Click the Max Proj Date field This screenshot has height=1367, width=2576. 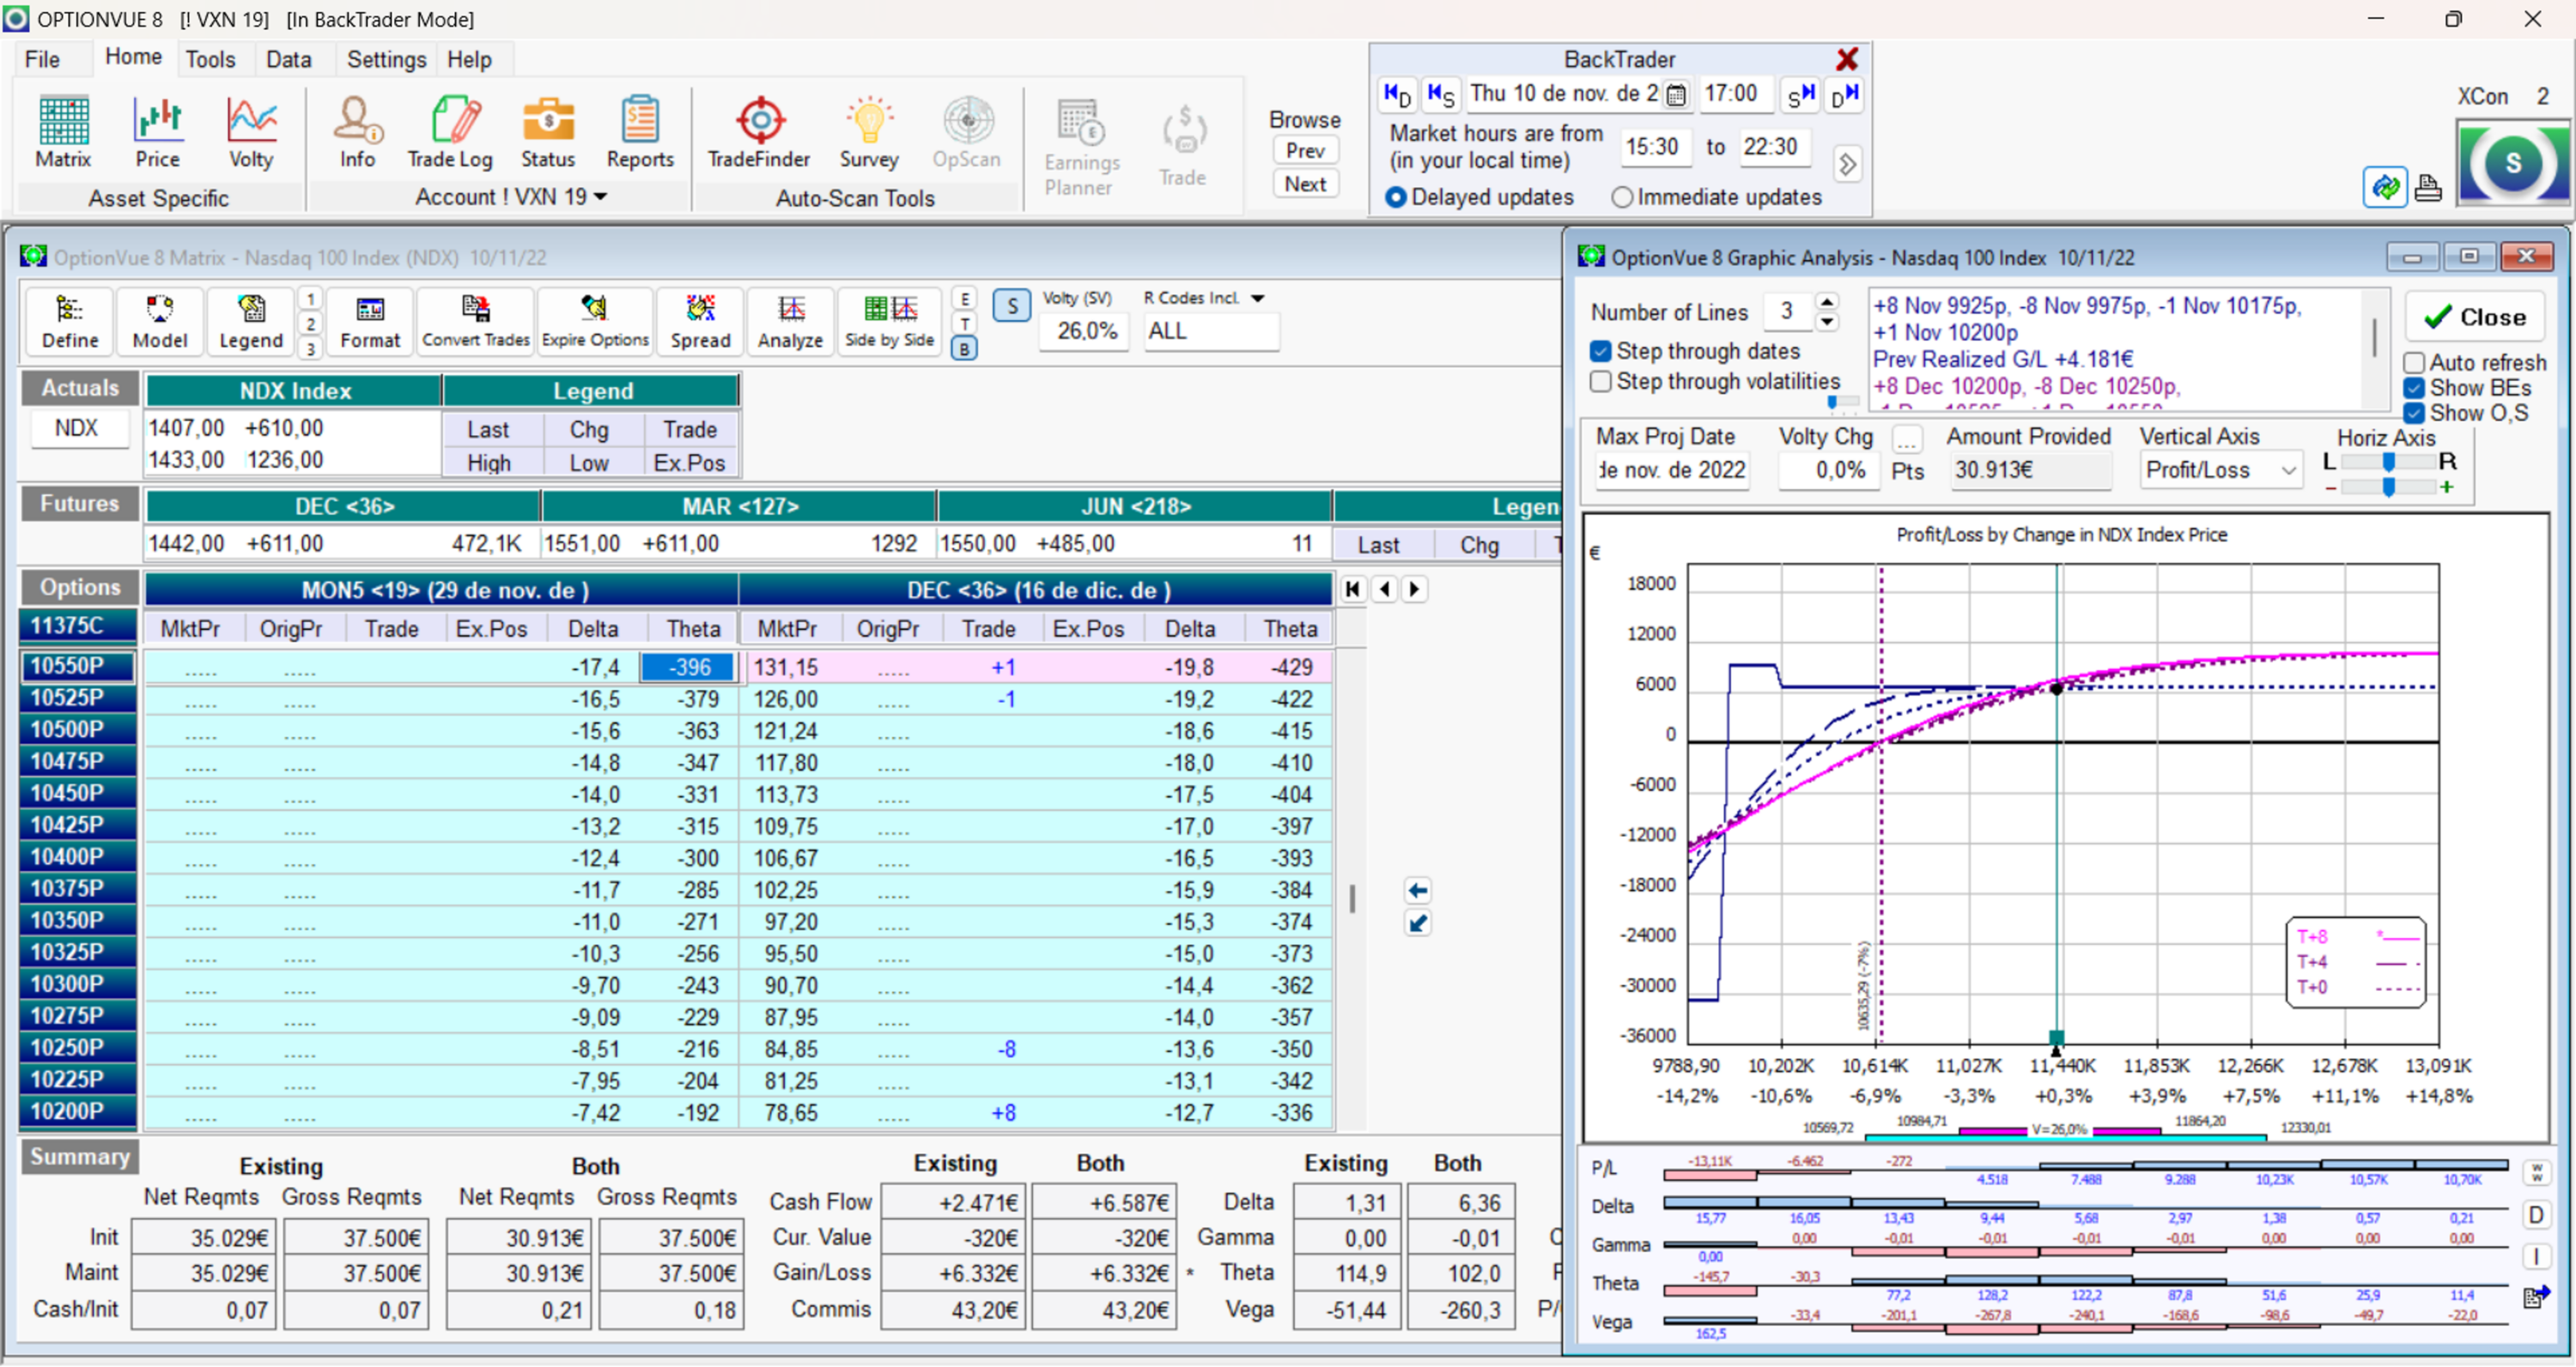click(x=1672, y=470)
